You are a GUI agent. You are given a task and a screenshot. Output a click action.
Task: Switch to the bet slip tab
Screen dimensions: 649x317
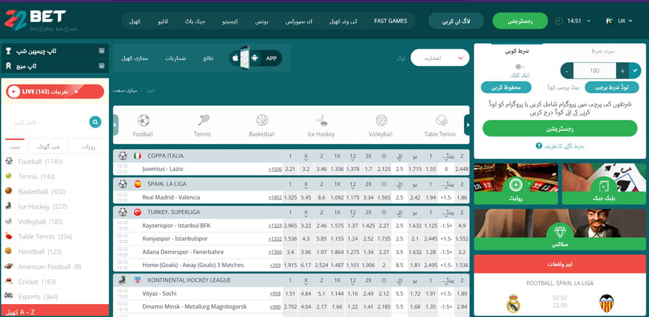(517, 51)
